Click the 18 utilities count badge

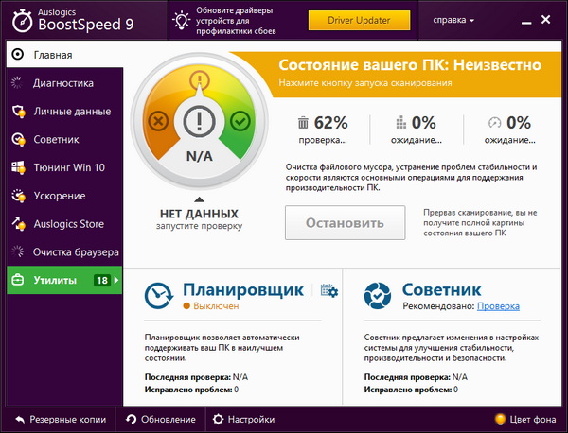(102, 281)
